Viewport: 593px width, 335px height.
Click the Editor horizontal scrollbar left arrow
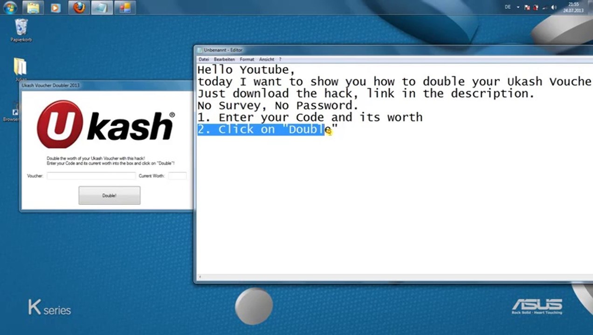click(x=200, y=277)
